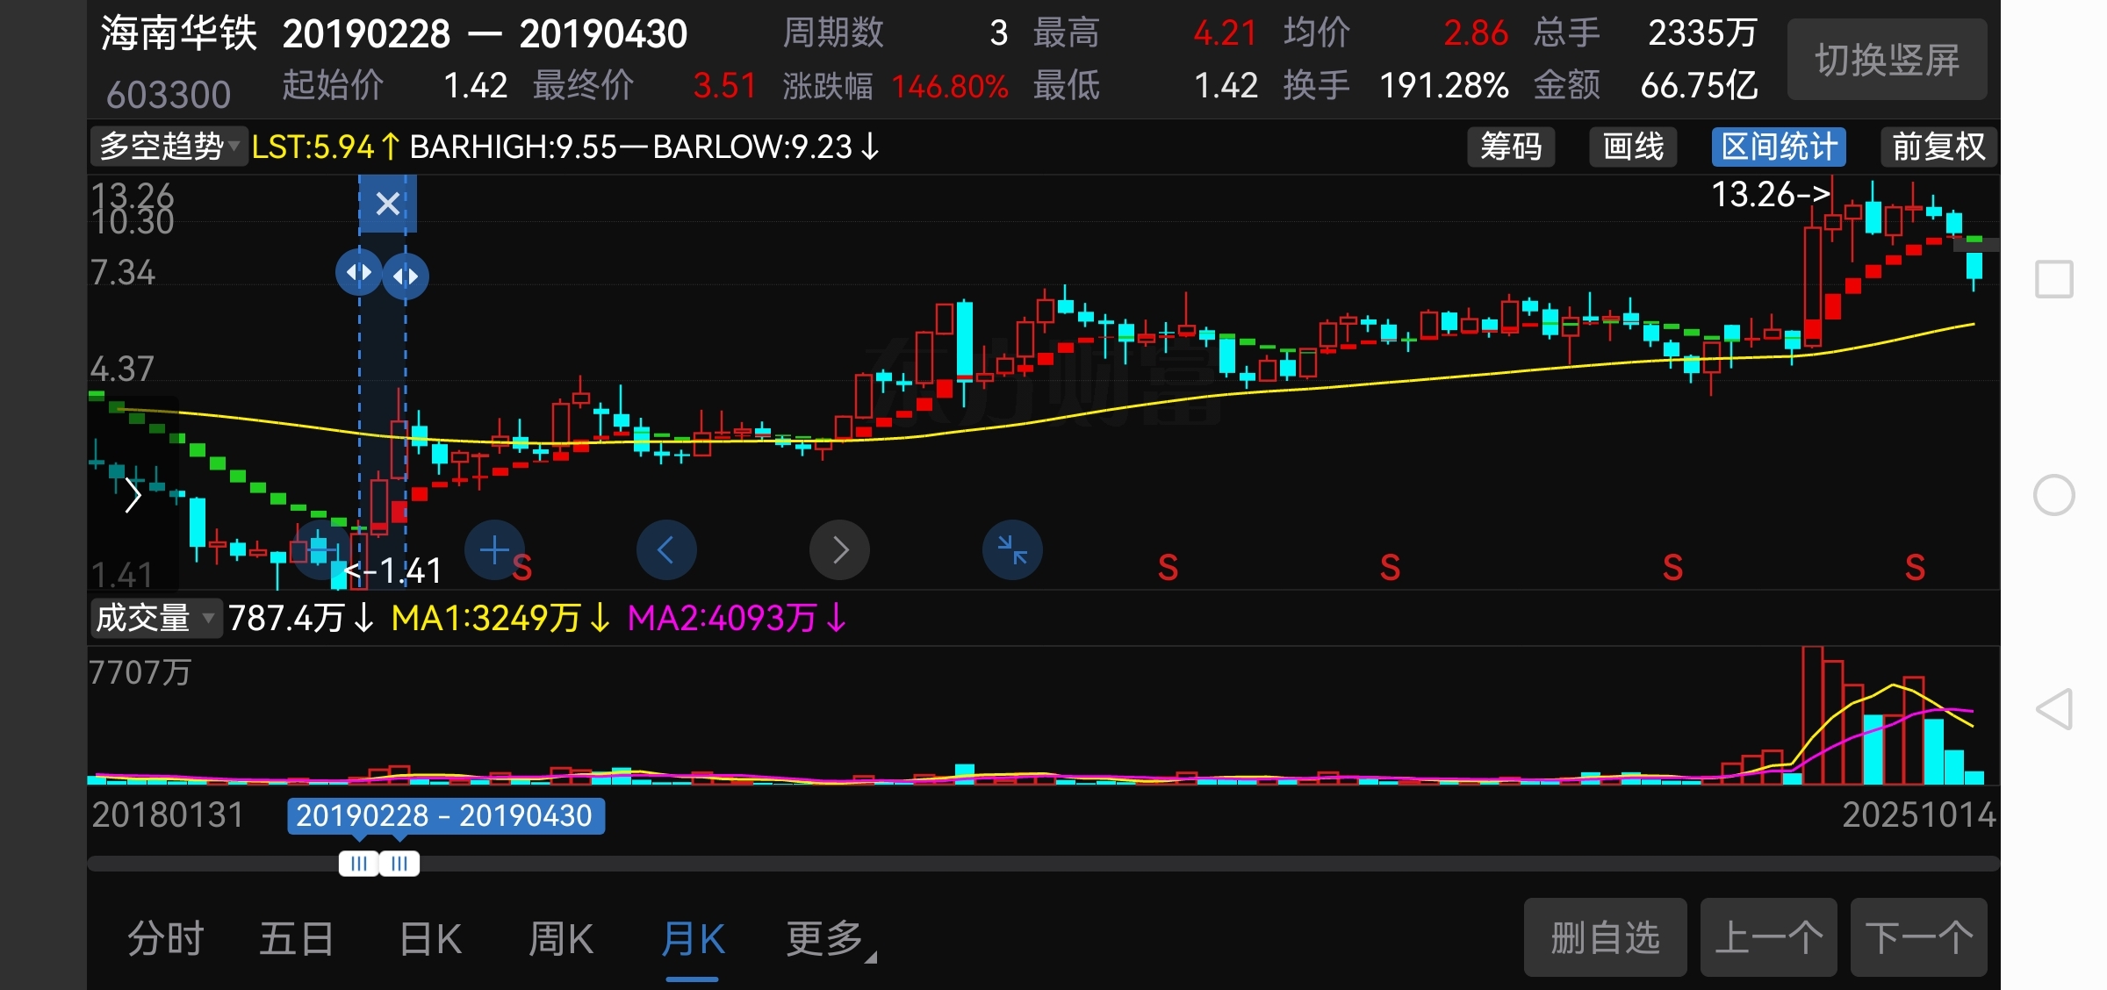Close the interval selection with X icon

(387, 204)
